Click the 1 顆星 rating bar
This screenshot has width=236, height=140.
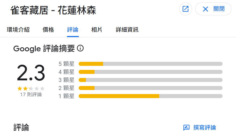[x=140, y=96]
